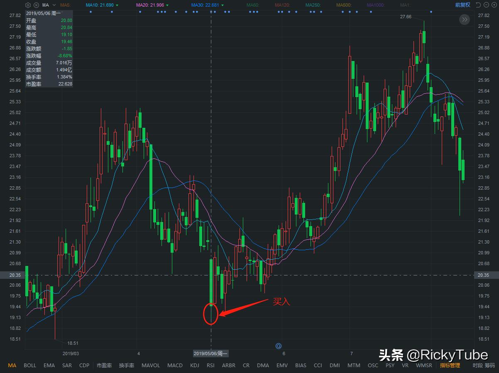Click the 市盈率 22.628 row
499x373 pixels.
49,84
